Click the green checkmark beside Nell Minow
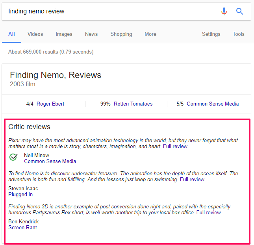 point(13,157)
